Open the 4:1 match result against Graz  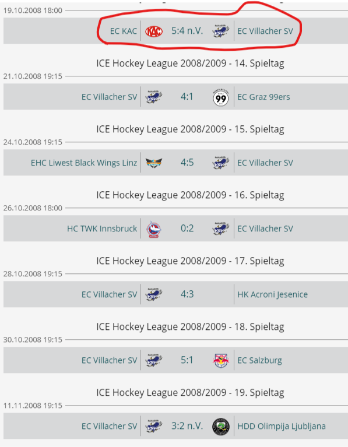coord(187,97)
